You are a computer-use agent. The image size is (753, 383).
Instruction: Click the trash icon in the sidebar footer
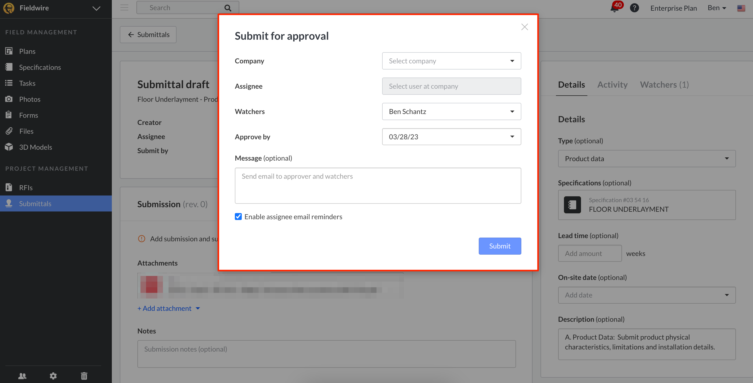point(84,376)
